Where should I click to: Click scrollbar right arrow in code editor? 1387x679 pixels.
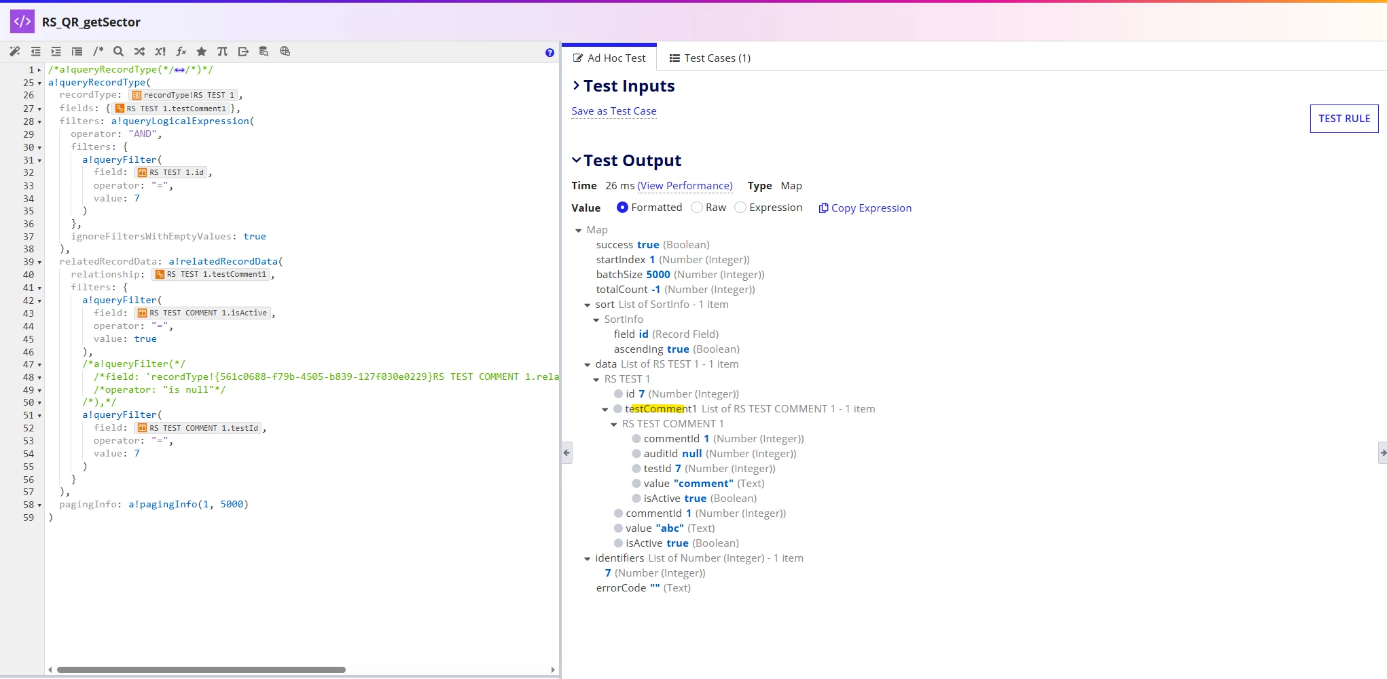pyautogui.click(x=553, y=670)
